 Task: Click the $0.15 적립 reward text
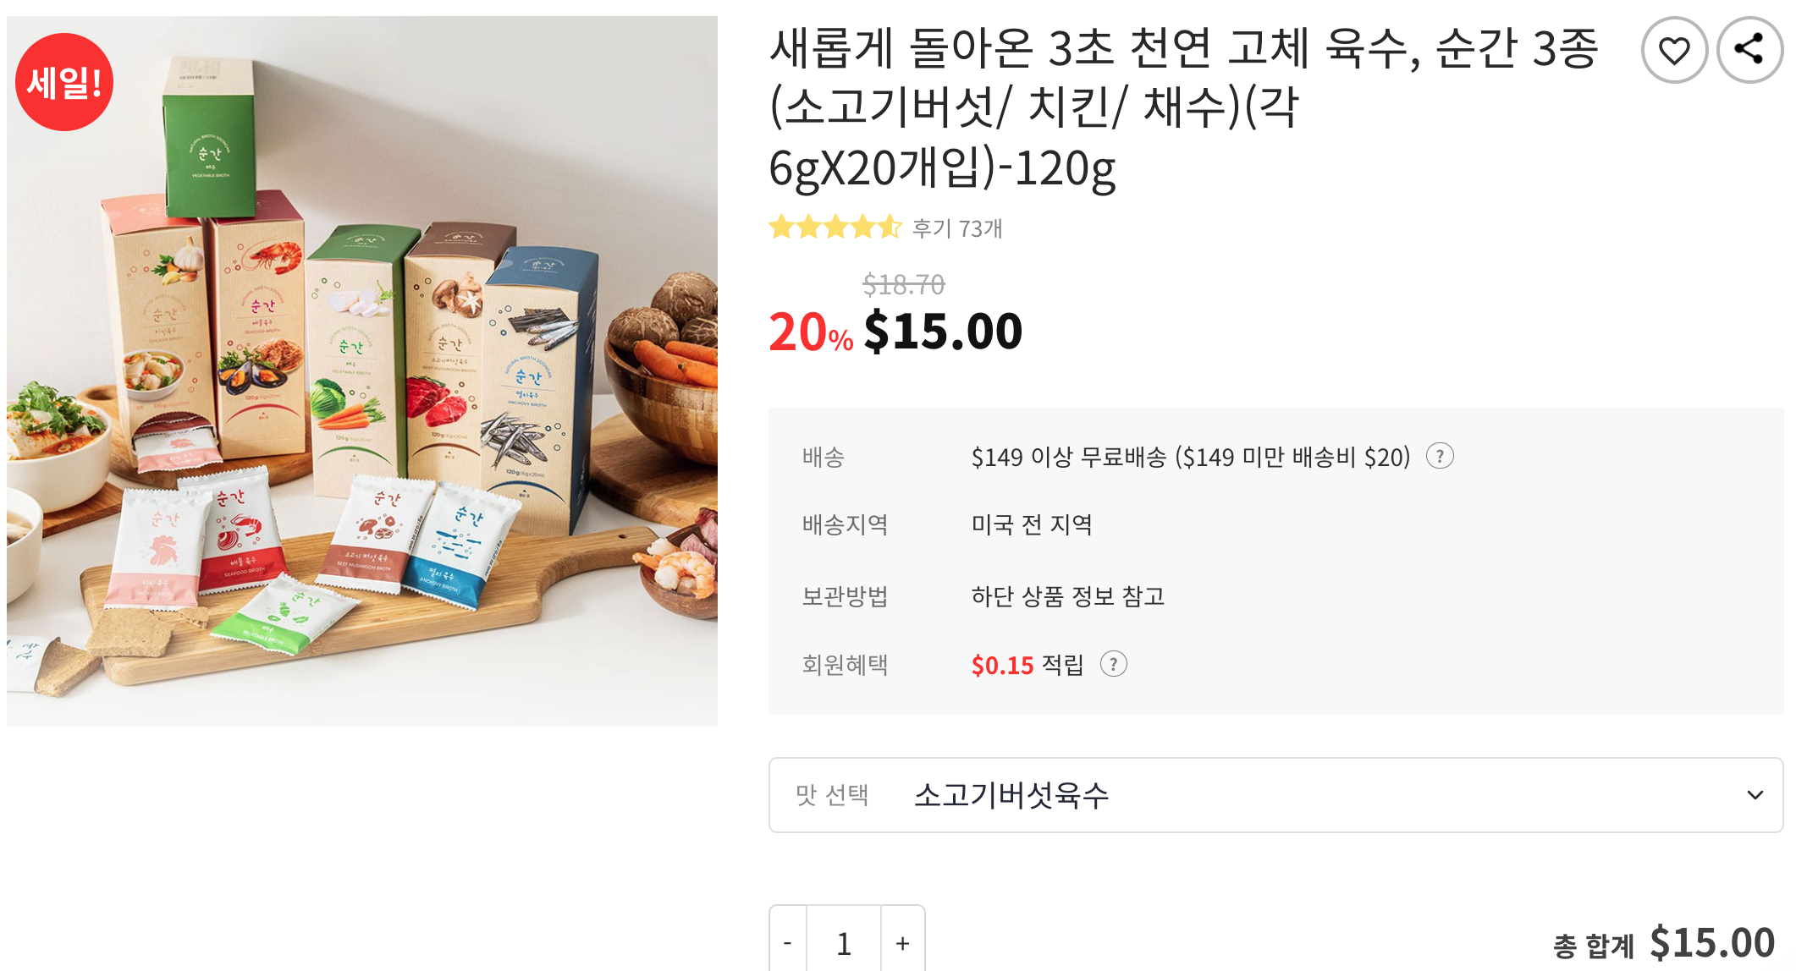tap(1027, 665)
